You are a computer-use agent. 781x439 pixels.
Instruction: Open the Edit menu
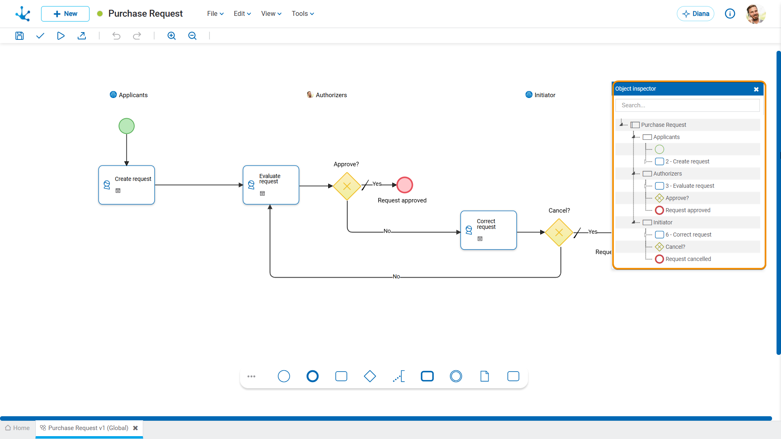[x=242, y=14]
